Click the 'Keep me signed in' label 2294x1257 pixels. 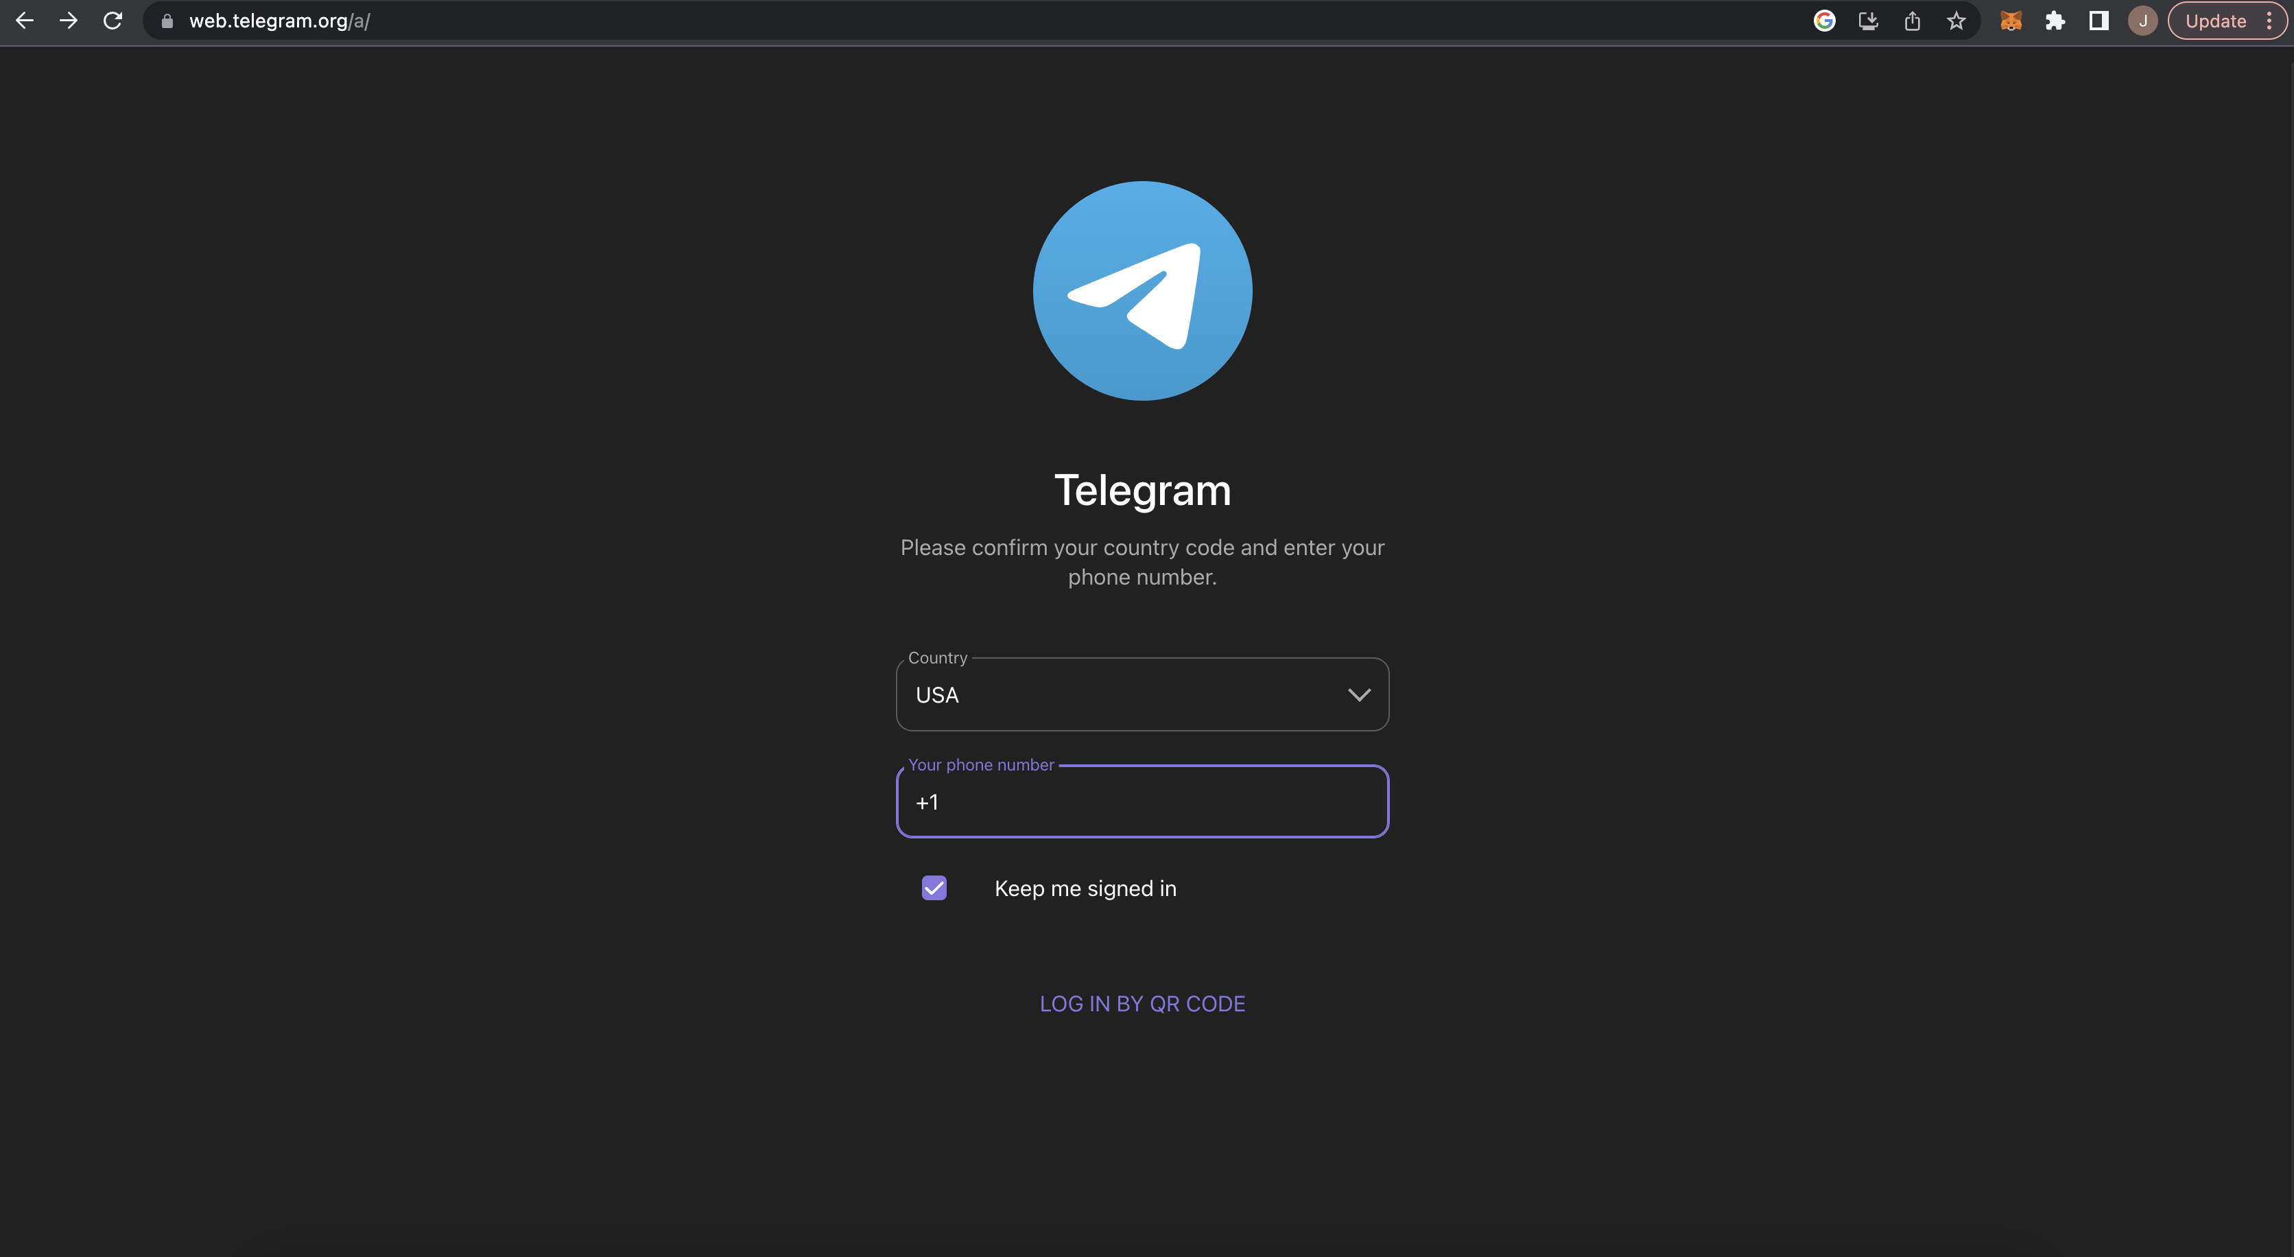[x=1085, y=888]
